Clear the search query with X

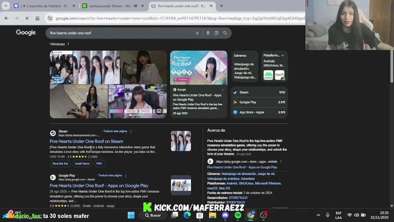pyautogui.click(x=197, y=33)
